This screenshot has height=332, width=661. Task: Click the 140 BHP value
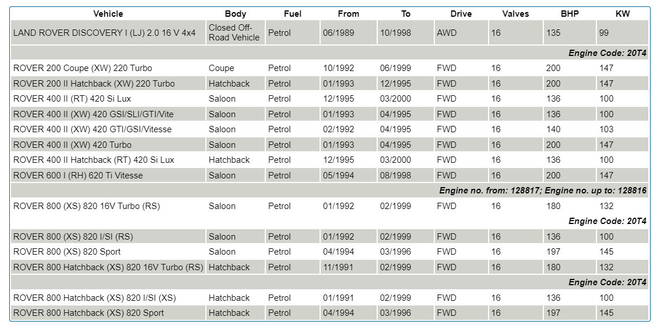coord(553,129)
